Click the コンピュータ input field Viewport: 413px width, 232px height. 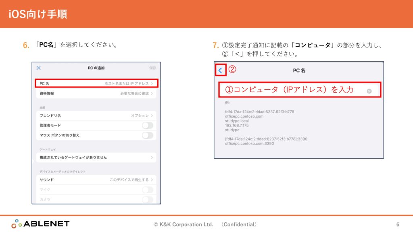point(290,90)
